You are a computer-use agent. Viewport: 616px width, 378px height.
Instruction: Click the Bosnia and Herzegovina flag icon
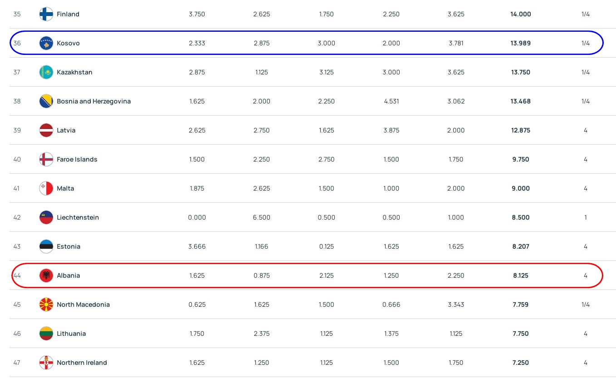pos(46,101)
